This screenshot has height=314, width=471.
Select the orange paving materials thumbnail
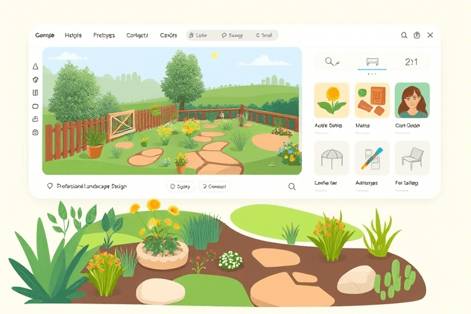pyautogui.click(x=372, y=101)
